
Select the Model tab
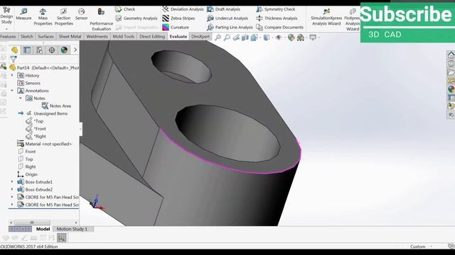point(43,229)
